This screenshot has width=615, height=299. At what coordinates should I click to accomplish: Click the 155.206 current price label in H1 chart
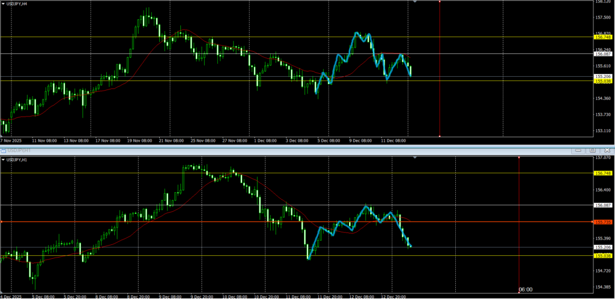click(x=602, y=247)
